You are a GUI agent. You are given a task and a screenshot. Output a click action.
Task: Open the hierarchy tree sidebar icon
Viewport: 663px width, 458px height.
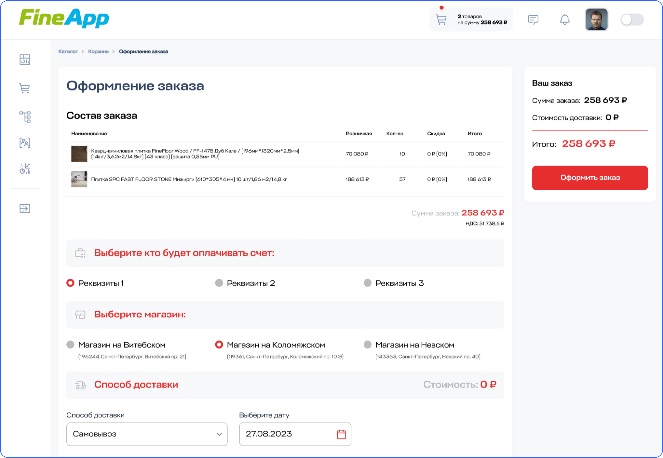coord(25,117)
